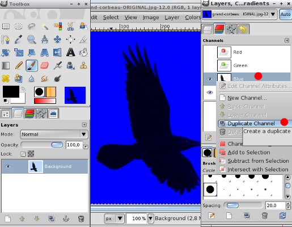Click the foreground black color swatch
The width and height of the screenshot is (292, 227).
point(11,91)
